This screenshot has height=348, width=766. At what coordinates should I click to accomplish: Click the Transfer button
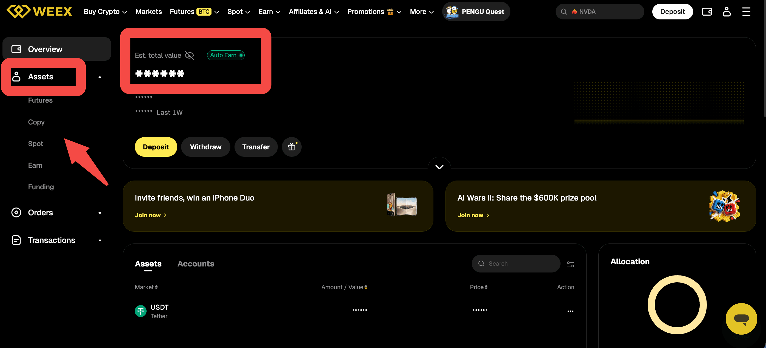256,147
